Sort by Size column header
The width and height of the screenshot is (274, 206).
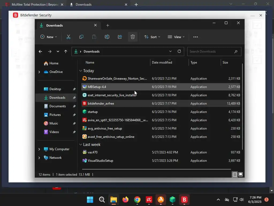point(225,62)
